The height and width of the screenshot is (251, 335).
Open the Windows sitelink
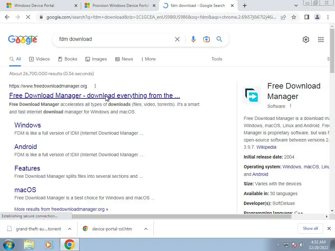click(x=27, y=125)
